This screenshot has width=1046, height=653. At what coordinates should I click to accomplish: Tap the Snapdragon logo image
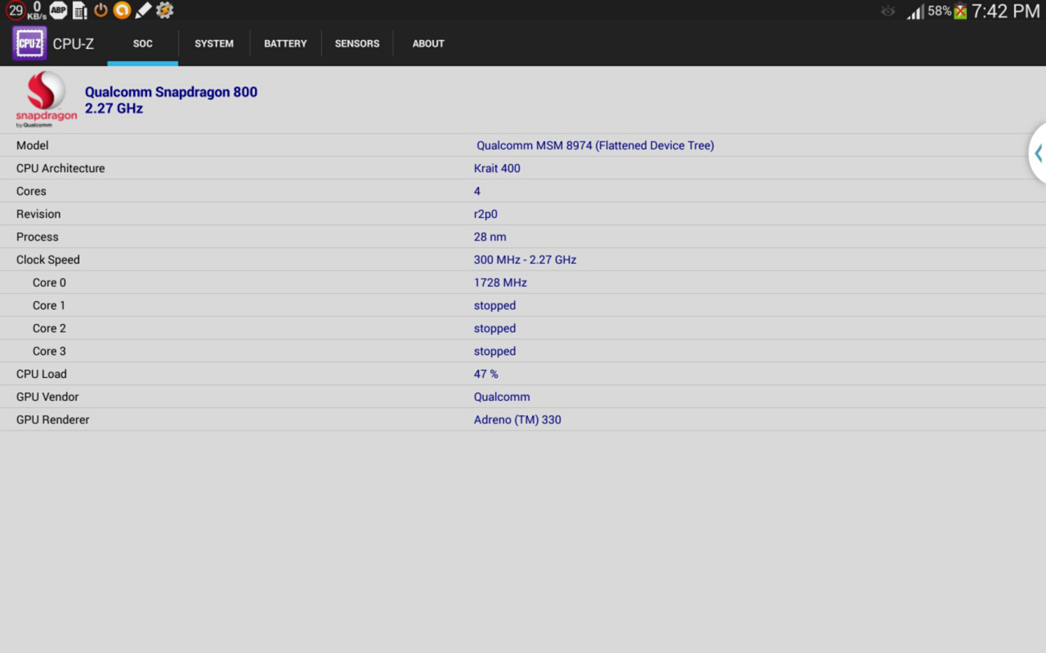pyautogui.click(x=46, y=99)
